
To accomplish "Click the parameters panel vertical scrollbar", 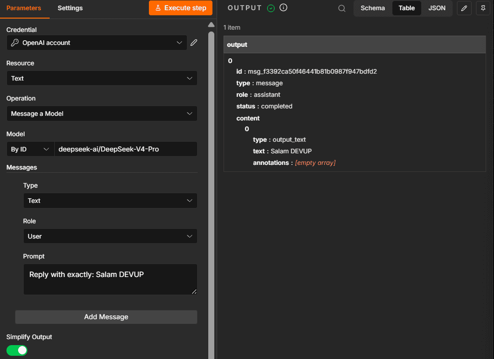I will click(211, 195).
